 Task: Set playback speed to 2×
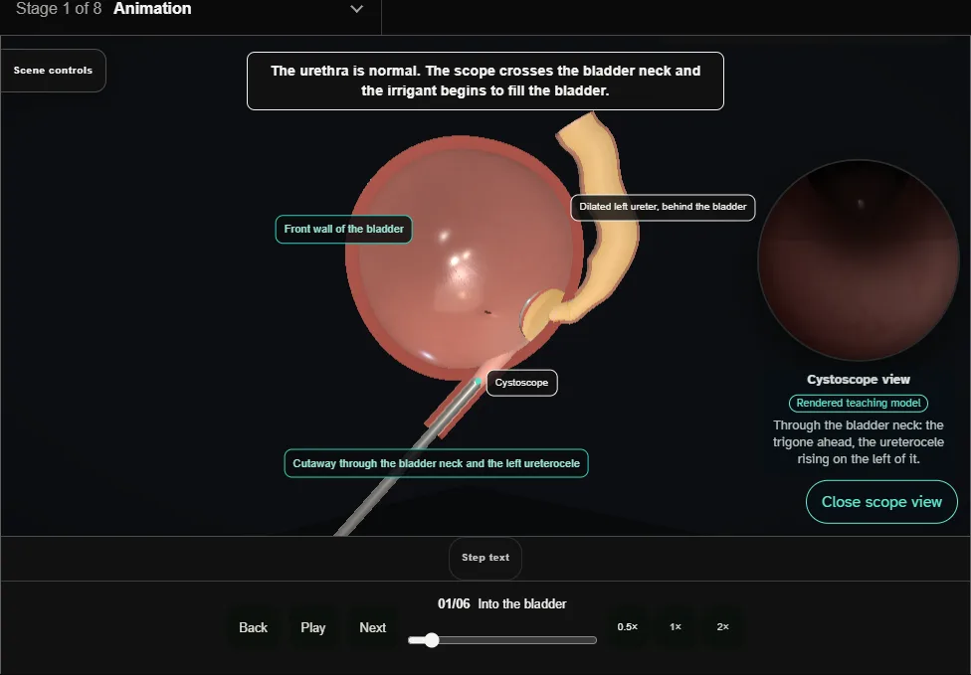click(722, 626)
